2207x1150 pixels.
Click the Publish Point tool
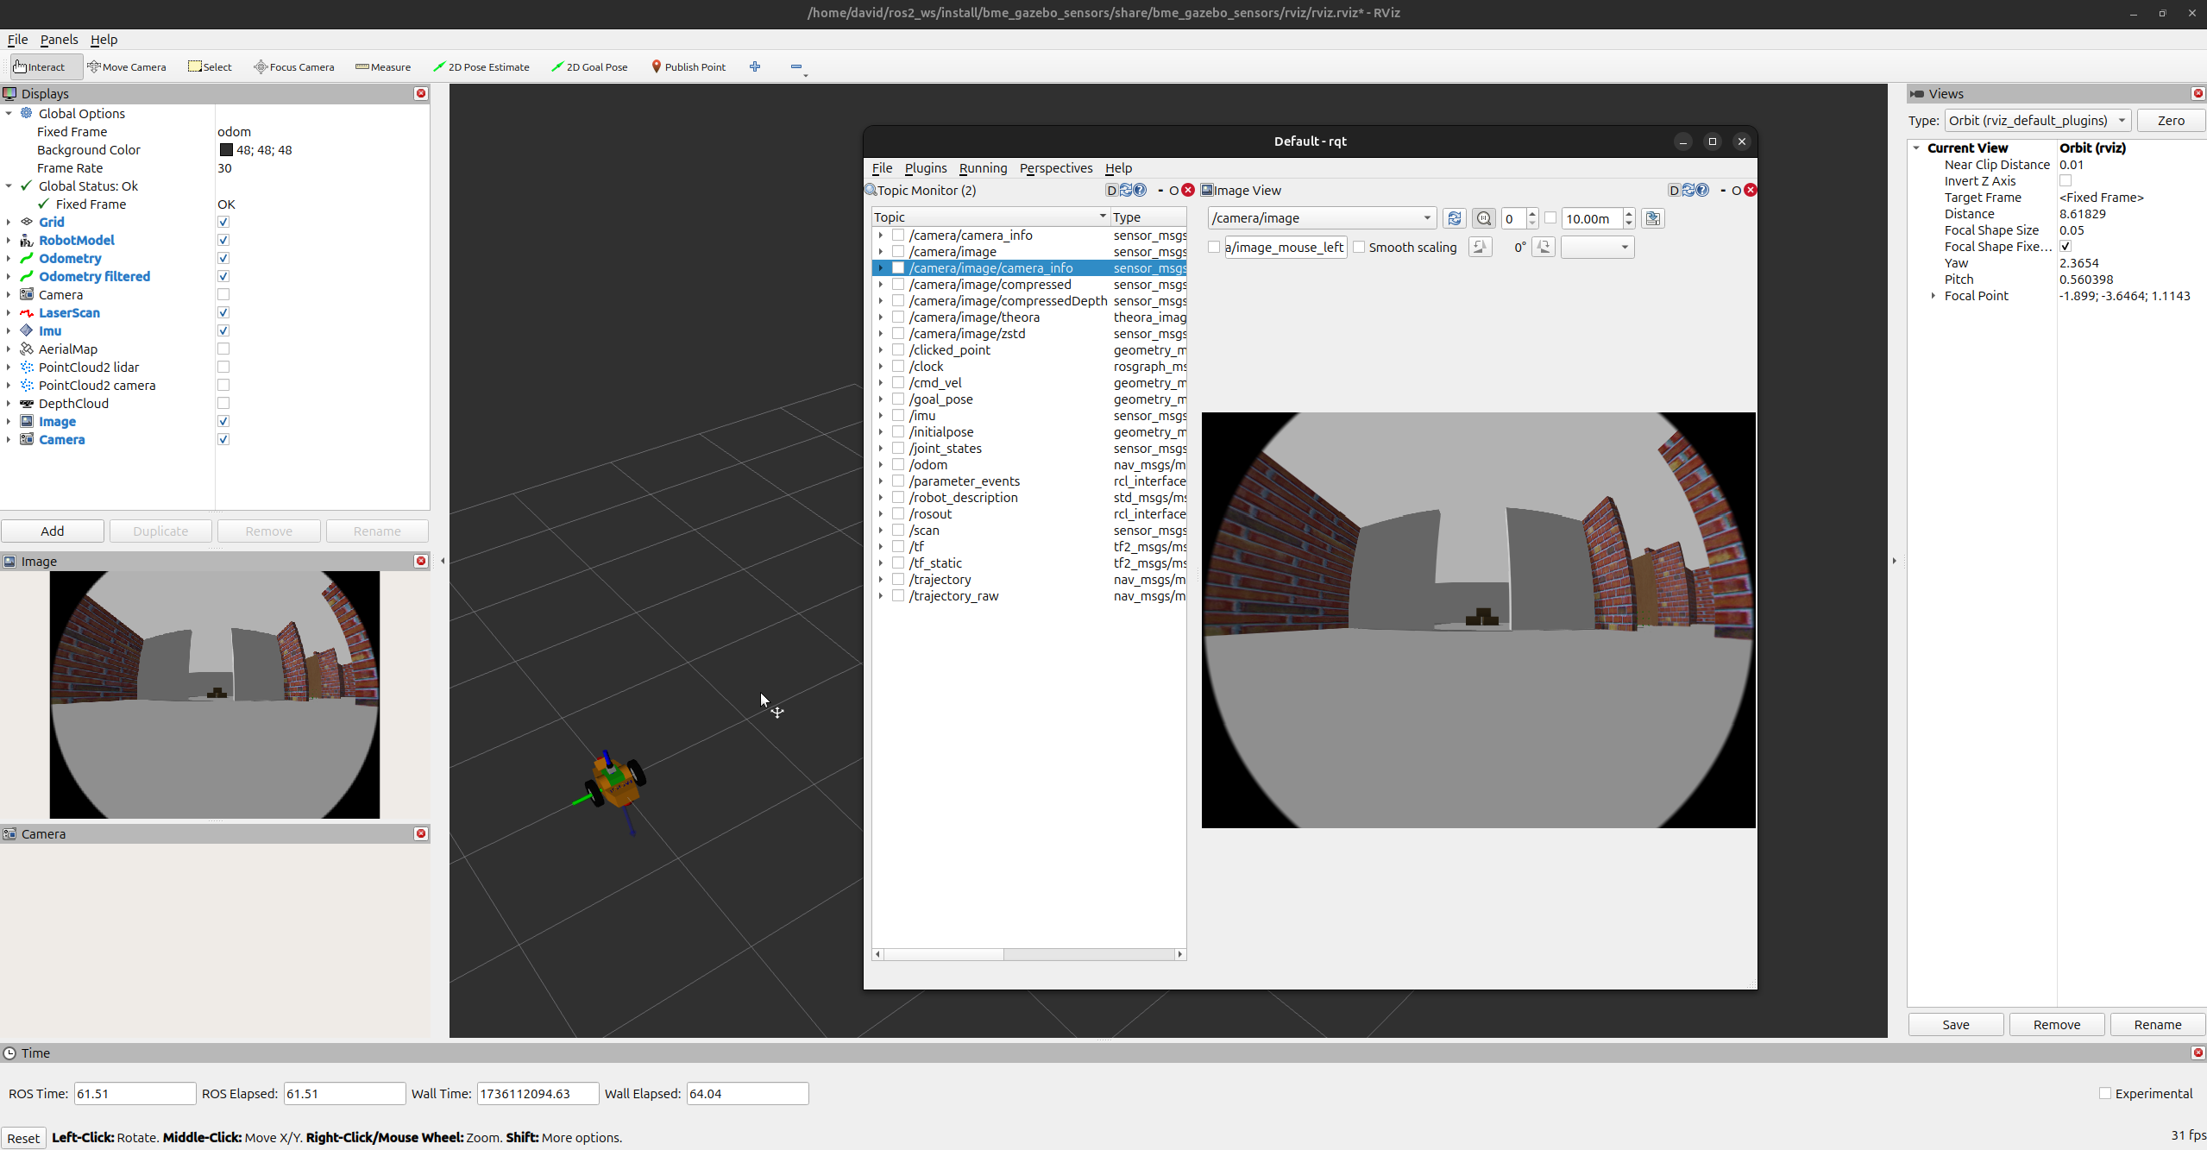(688, 66)
